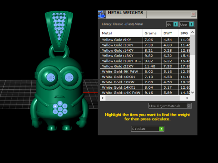
Task: Select the Yellow Gold:14KY row
Action: tap(145, 50)
